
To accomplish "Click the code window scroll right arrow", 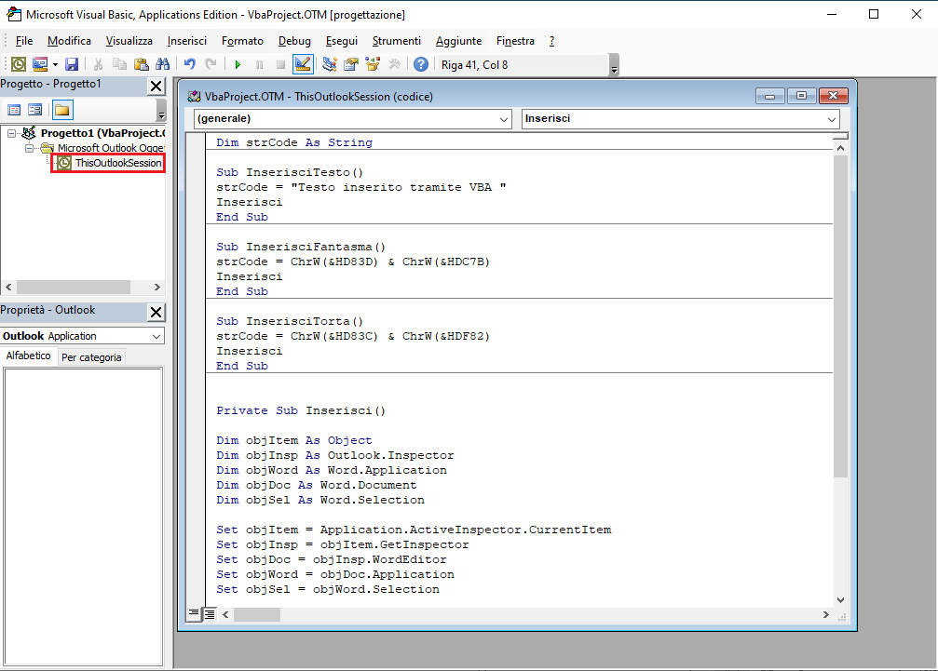I will coord(826,614).
